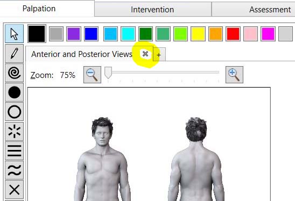Zoom out with the minus magnifier
The height and width of the screenshot is (201, 295).
pos(92,75)
